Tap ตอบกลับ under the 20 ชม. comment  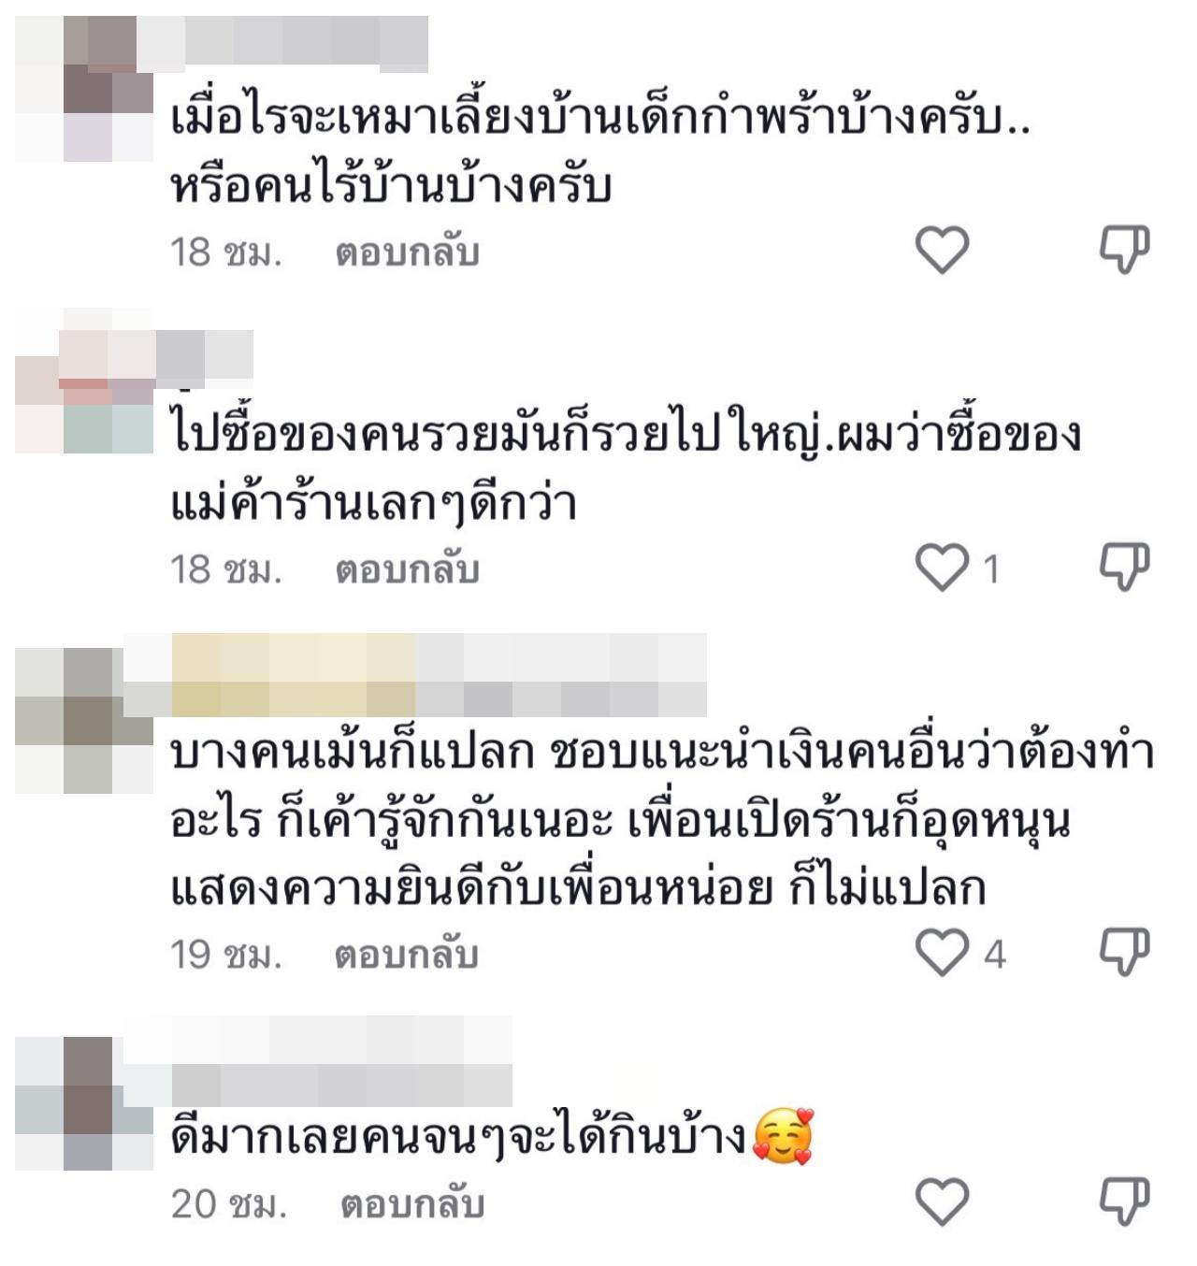(412, 1203)
